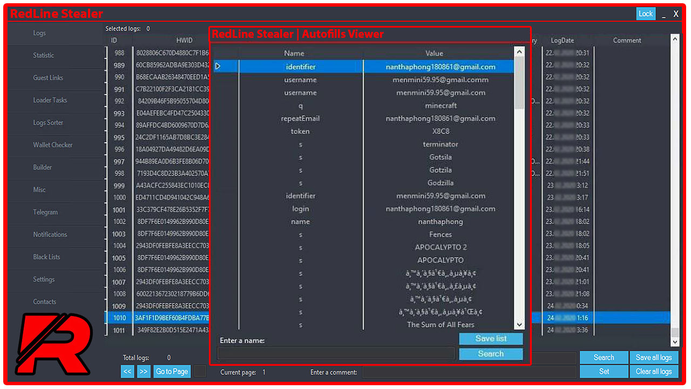Open the Statistic section in the sidebar
This screenshot has height=389, width=691.
pyautogui.click(x=44, y=55)
